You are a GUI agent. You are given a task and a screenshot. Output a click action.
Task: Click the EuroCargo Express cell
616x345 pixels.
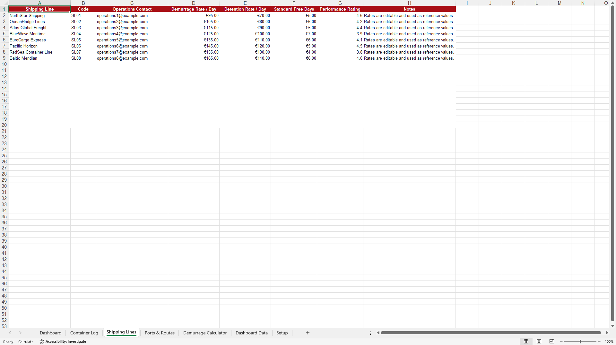click(x=39, y=40)
